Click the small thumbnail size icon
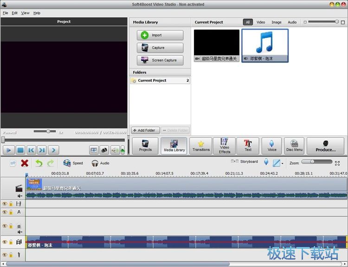 [x=305, y=22]
